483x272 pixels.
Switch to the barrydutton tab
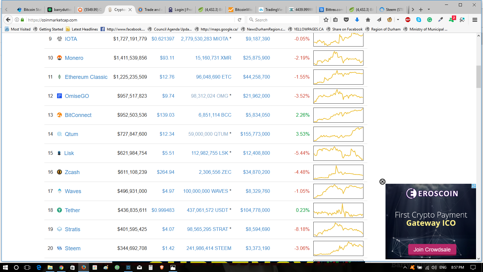coord(59,9)
